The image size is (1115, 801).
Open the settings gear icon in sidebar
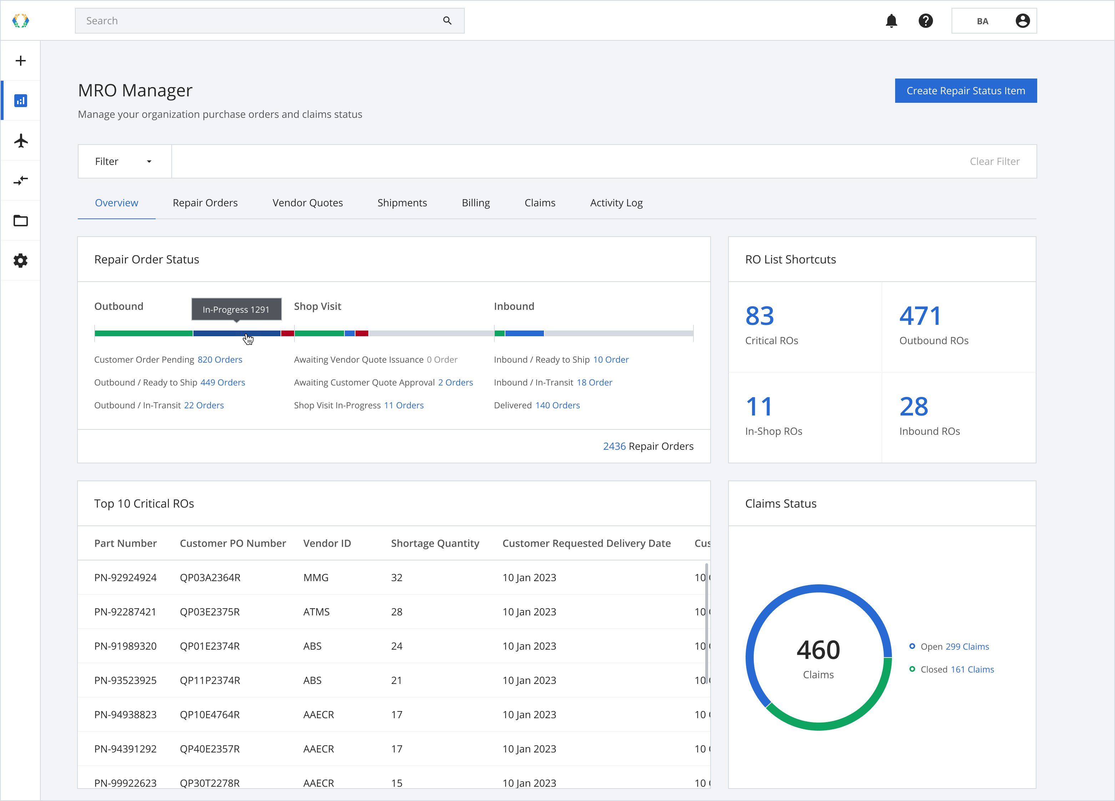pos(21,261)
